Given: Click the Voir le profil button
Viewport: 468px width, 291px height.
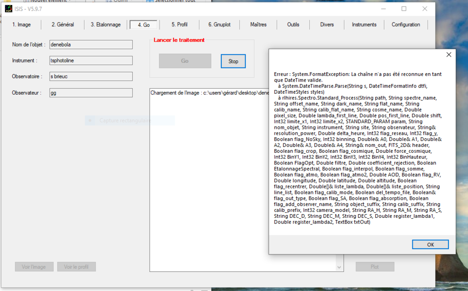Looking at the screenshot, I should coord(76,267).
